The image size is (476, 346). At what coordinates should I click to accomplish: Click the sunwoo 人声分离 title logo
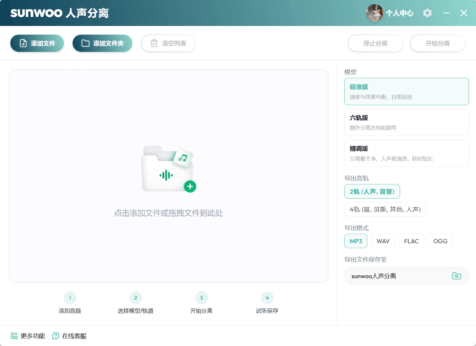59,13
